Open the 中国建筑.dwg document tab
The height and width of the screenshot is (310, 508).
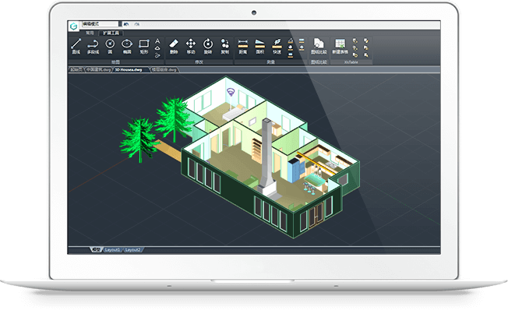[x=98, y=69]
